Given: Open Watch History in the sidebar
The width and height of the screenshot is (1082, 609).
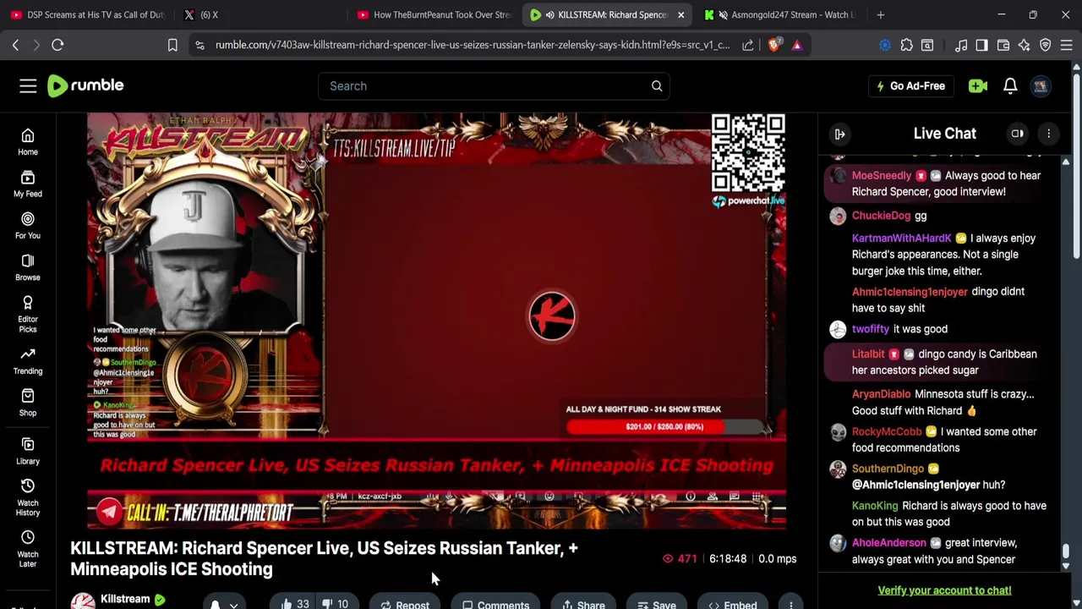Looking at the screenshot, I should click(28, 497).
